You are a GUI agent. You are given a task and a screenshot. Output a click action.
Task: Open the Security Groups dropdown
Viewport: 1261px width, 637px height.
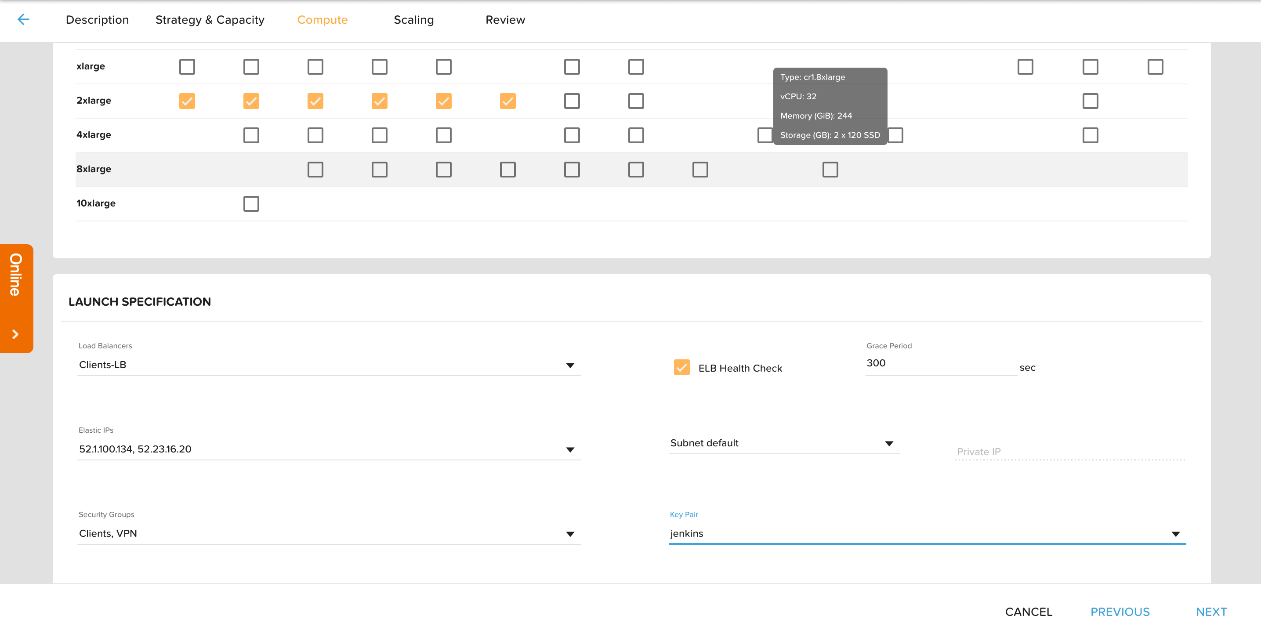pyautogui.click(x=329, y=533)
